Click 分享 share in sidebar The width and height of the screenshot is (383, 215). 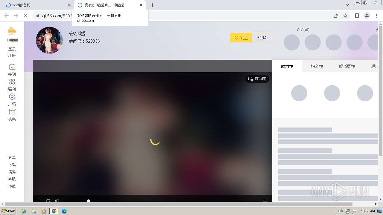click(12, 157)
